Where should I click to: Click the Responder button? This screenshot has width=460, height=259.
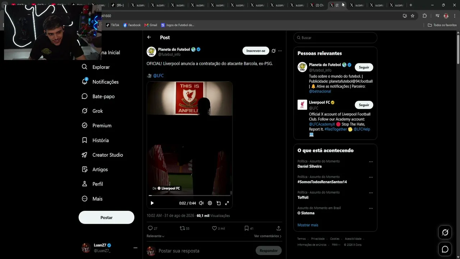(x=269, y=251)
